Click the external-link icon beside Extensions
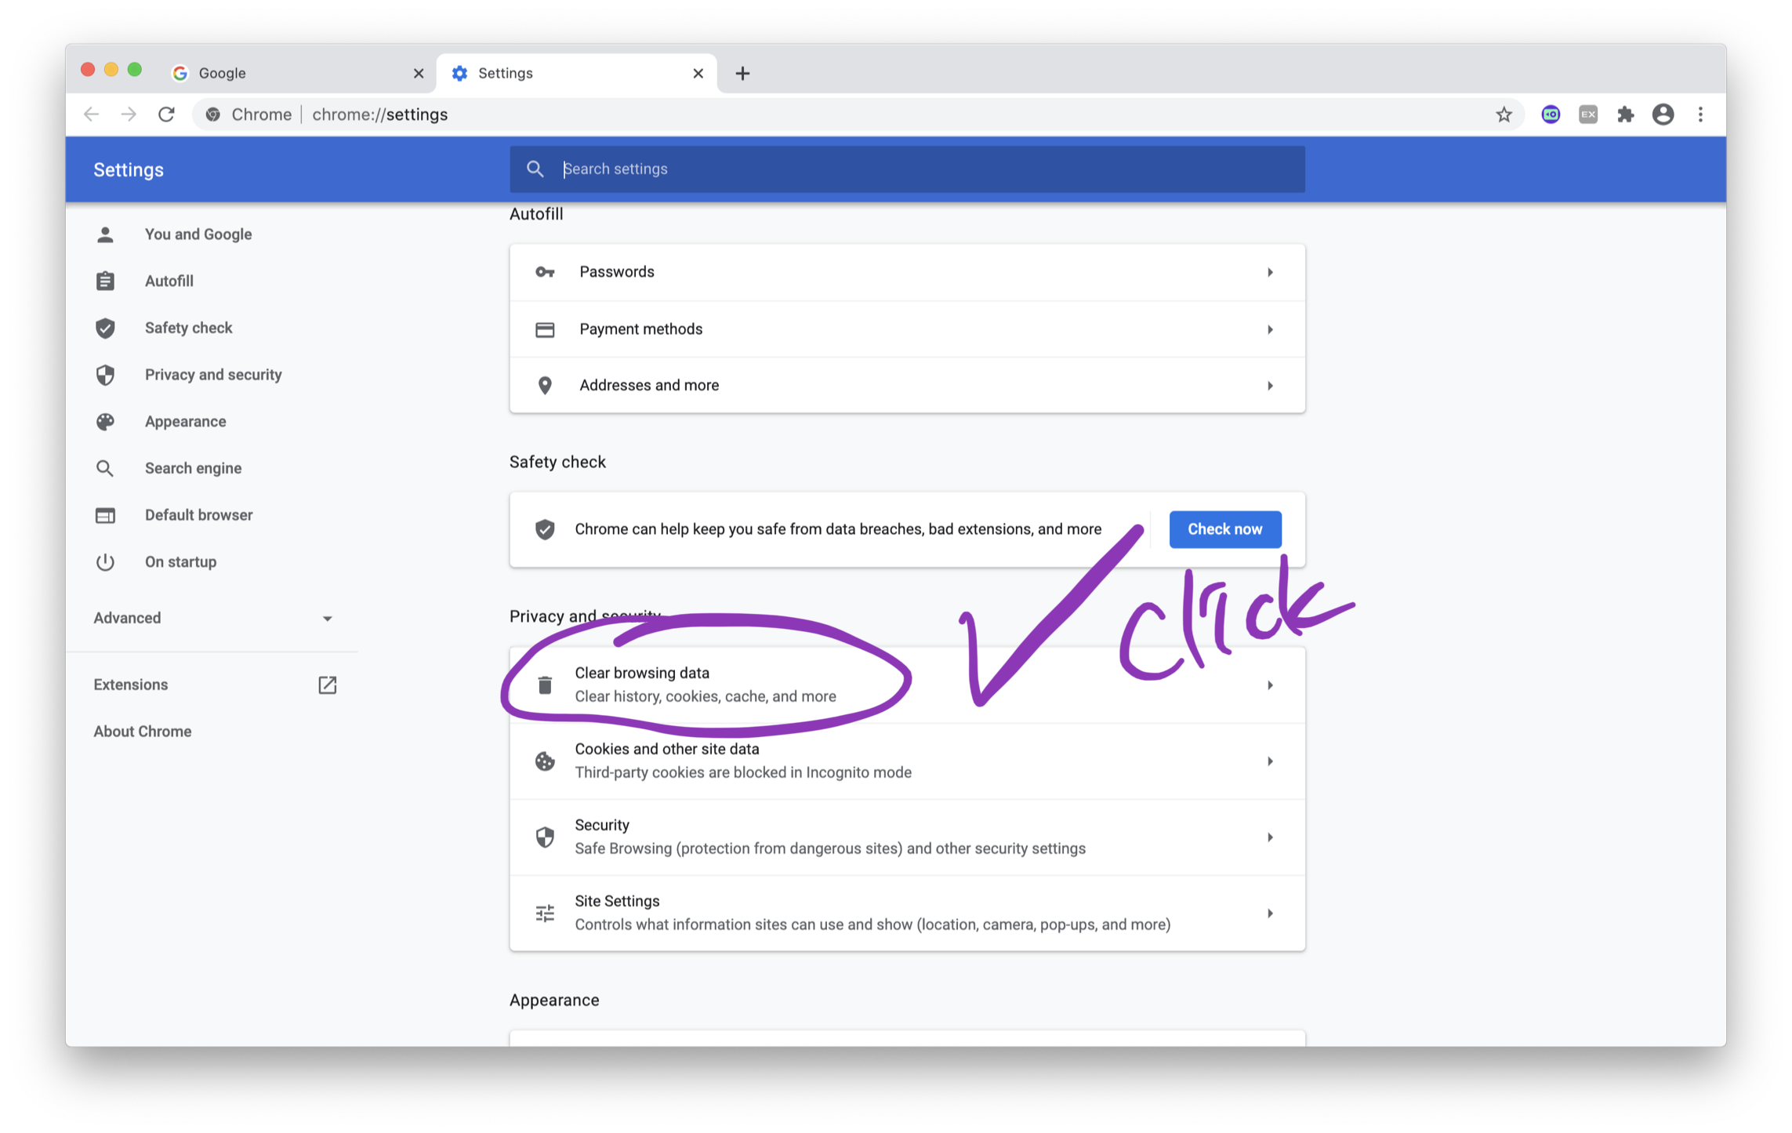Viewport: 1792px width, 1133px height. (x=327, y=685)
